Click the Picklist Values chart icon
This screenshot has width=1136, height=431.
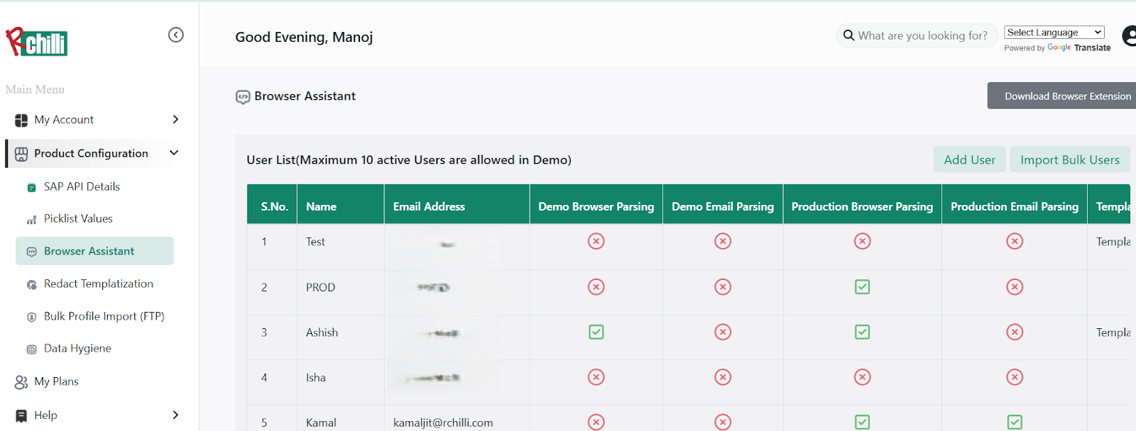pos(31,220)
